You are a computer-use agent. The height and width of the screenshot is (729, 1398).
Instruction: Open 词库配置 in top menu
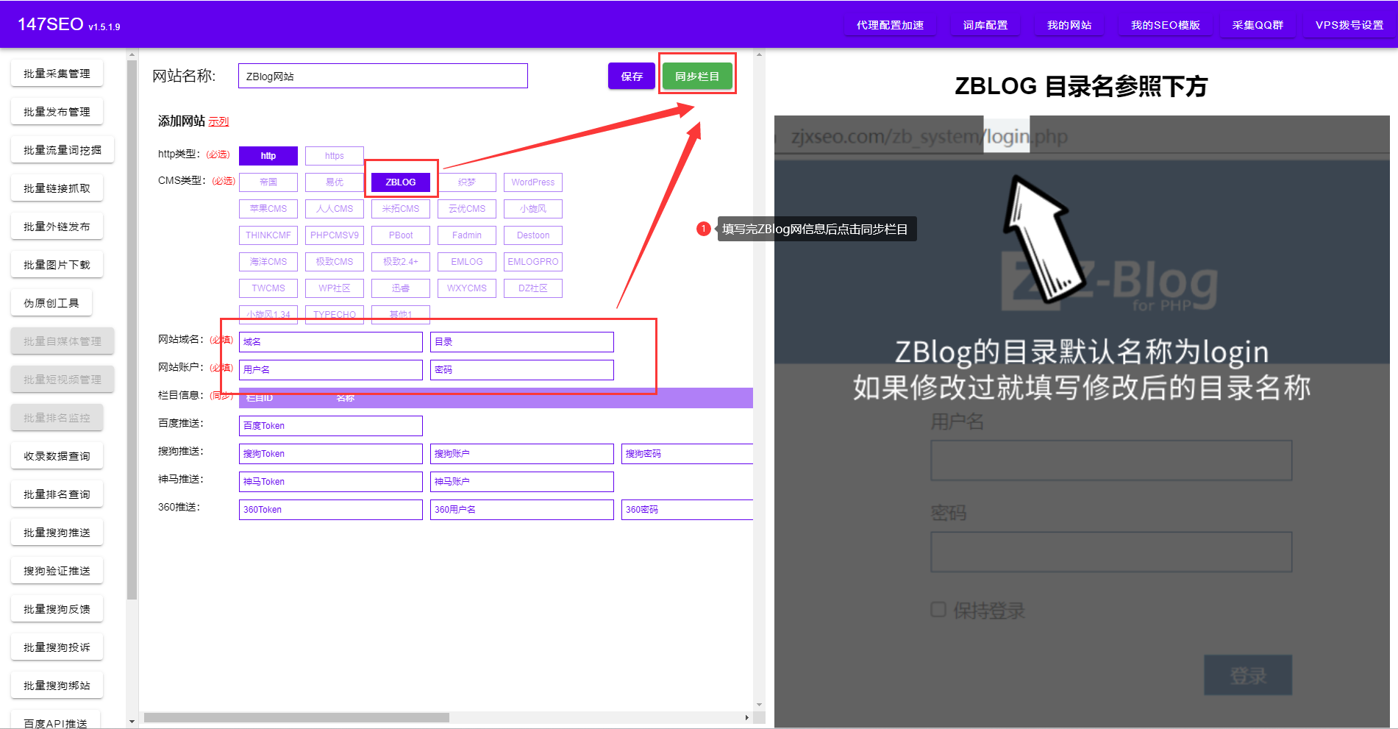pyautogui.click(x=985, y=25)
